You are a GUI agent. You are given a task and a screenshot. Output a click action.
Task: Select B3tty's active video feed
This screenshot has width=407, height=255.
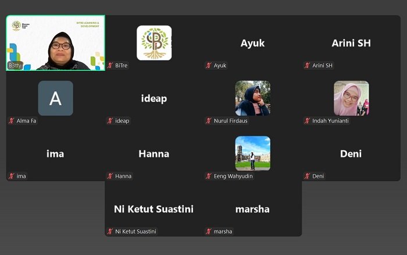coord(56,43)
